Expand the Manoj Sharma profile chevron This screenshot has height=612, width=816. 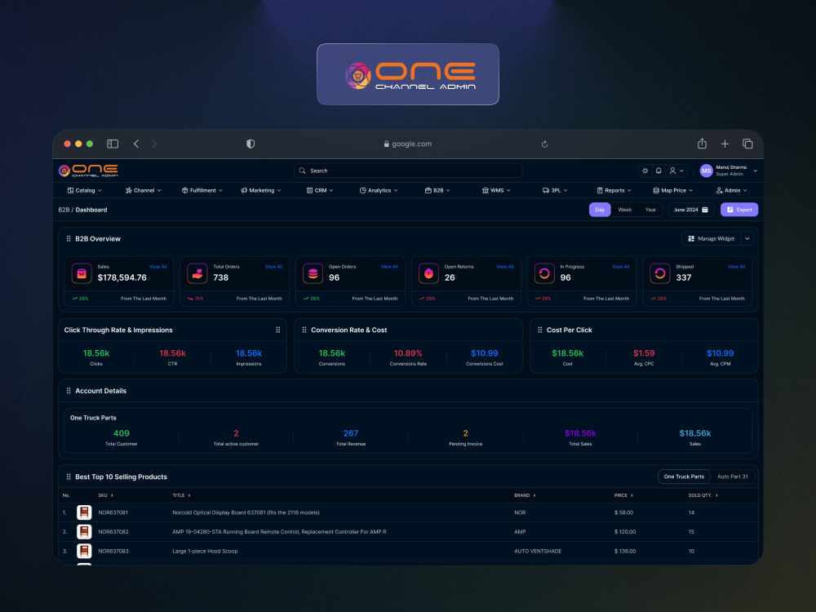(x=756, y=171)
